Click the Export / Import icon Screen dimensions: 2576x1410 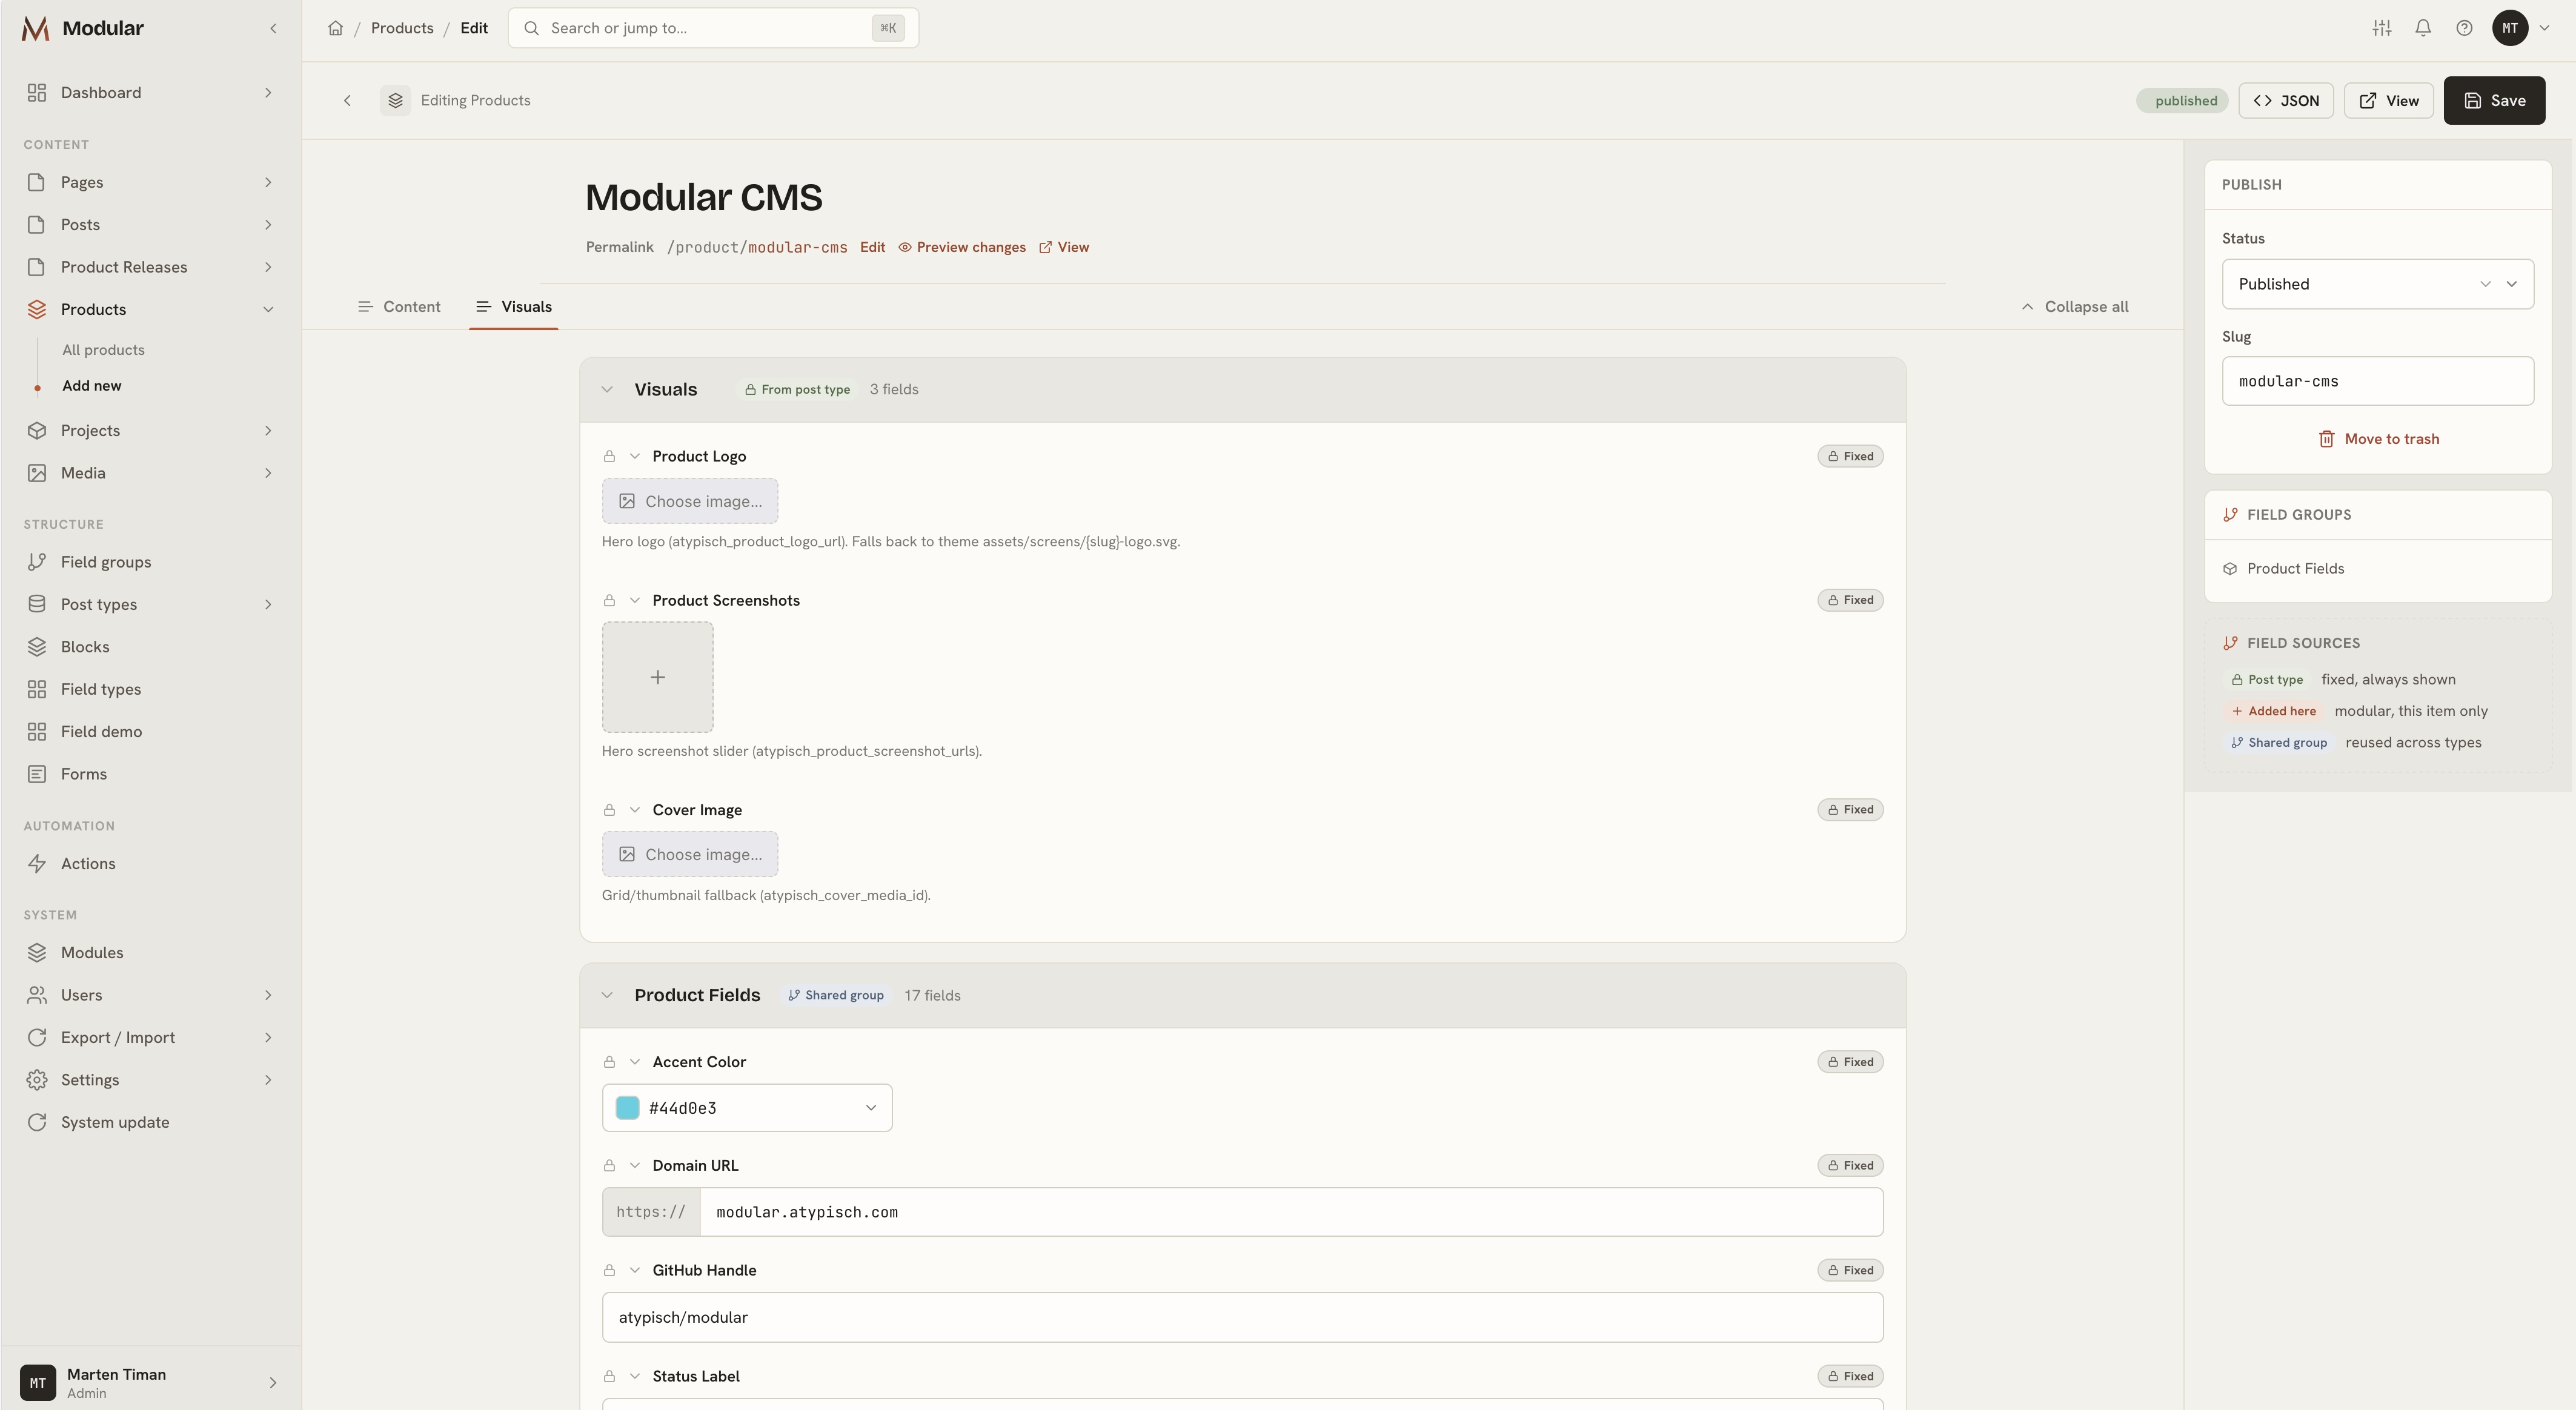[37, 1037]
